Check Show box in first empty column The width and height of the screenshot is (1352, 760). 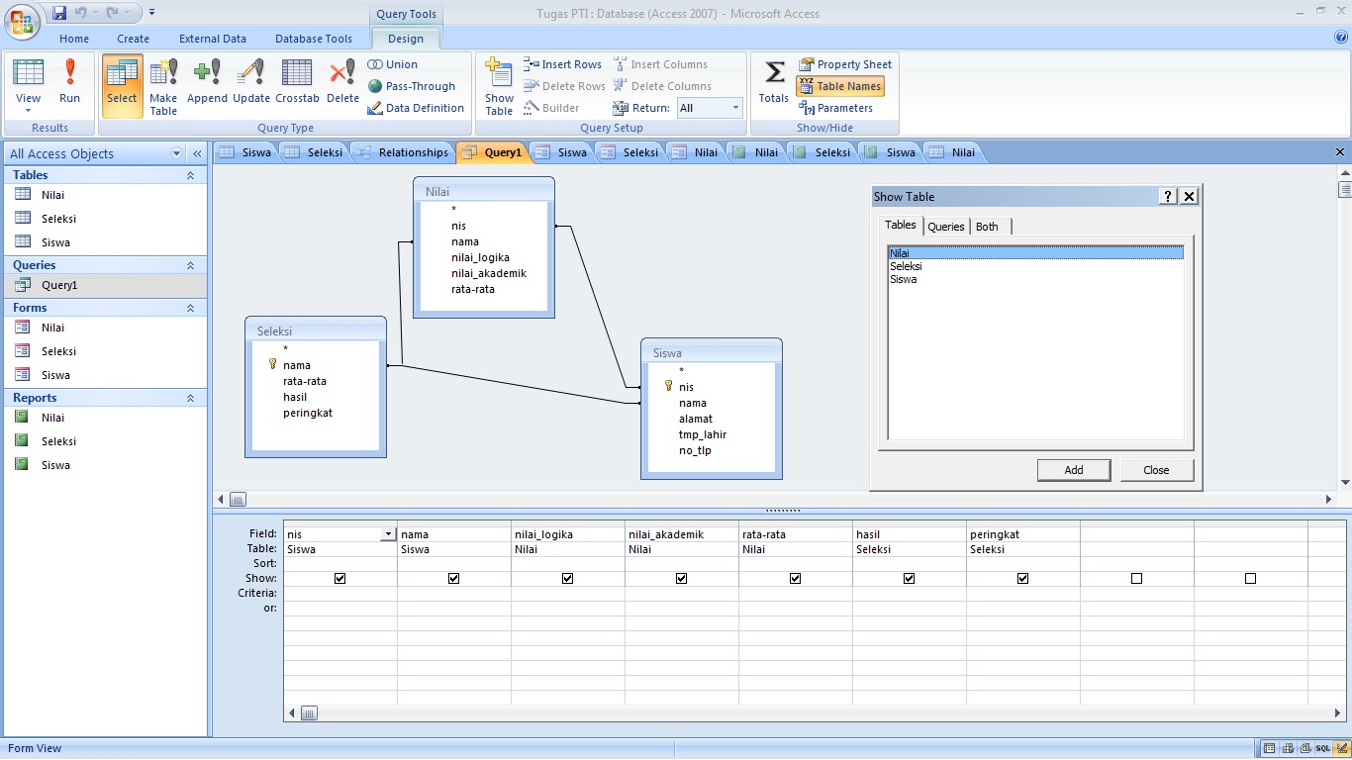[x=1137, y=578]
